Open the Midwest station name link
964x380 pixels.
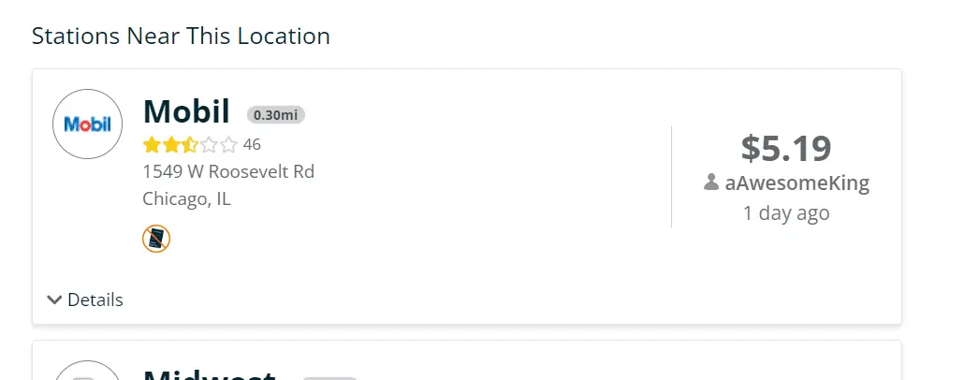(x=209, y=374)
